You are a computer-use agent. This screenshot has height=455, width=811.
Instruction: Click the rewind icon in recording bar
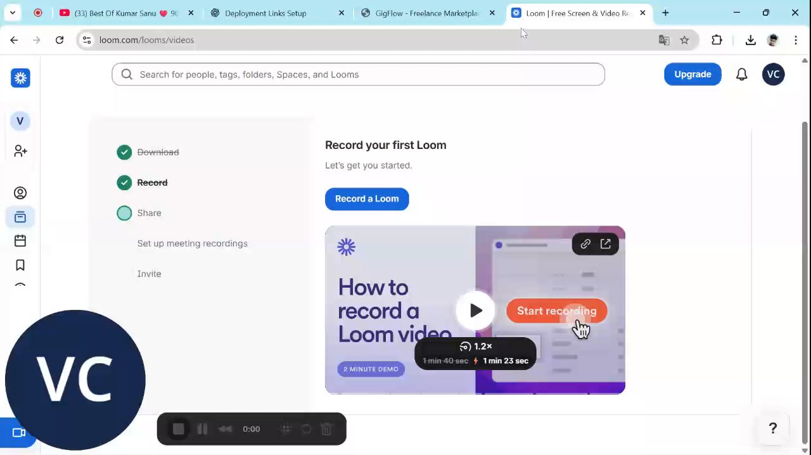coord(226,429)
